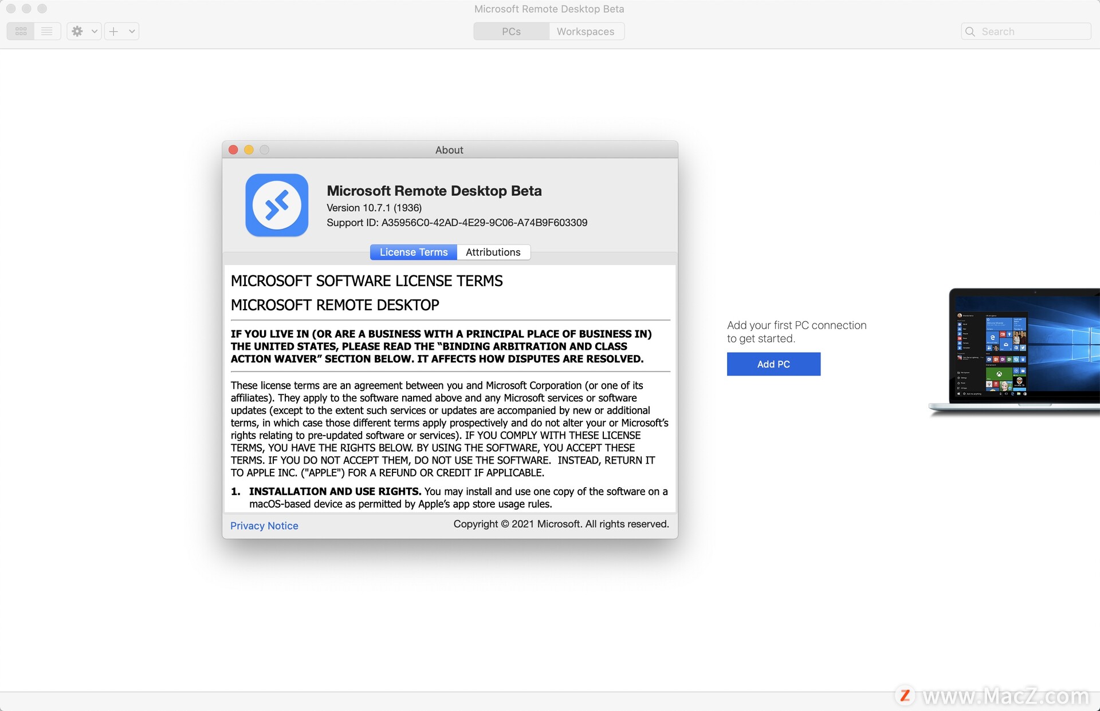Image resolution: width=1100 pixels, height=711 pixels.
Task: Select the PCs tab
Action: coord(511,31)
